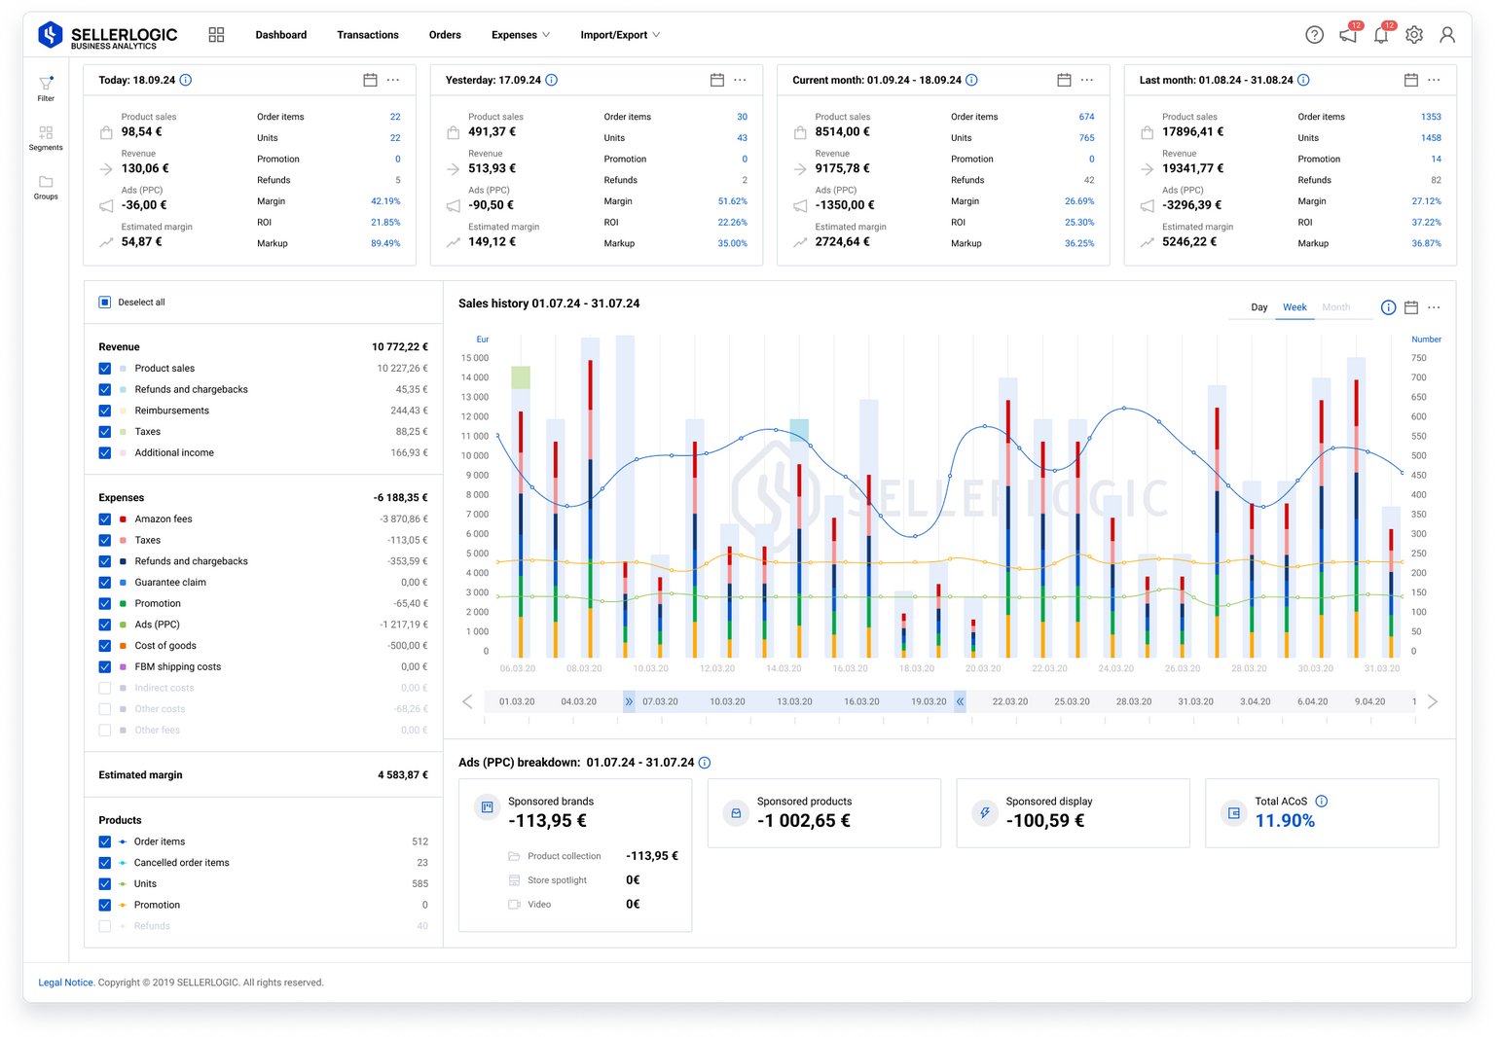Open the three-dot menu on the Yesterday card

(x=740, y=80)
